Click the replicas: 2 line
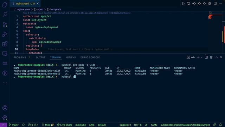 coord(34,46)
